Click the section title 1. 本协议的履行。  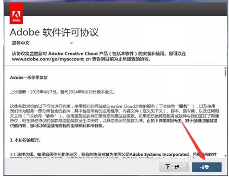click(25, 140)
